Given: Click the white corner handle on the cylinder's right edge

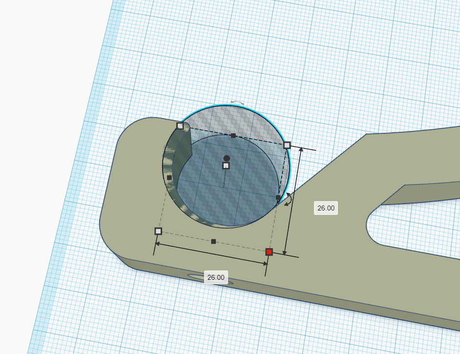Looking at the screenshot, I should [x=287, y=145].
